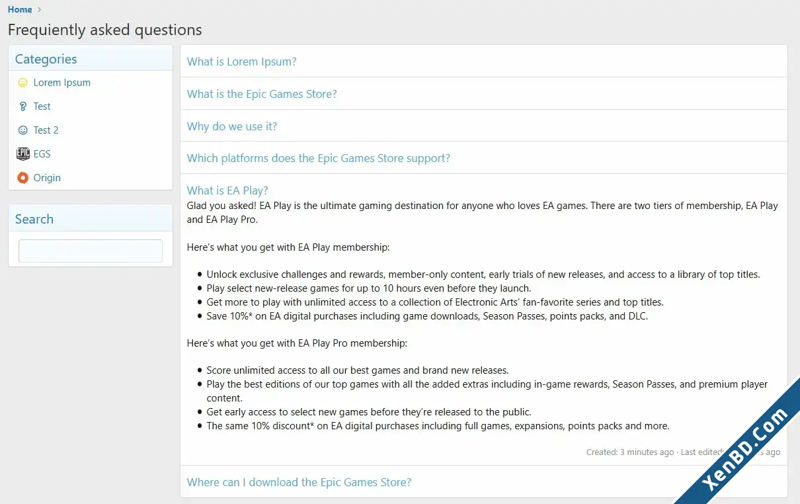
Task: Click the bullet starting The same 10% discount*
Action: pos(438,426)
